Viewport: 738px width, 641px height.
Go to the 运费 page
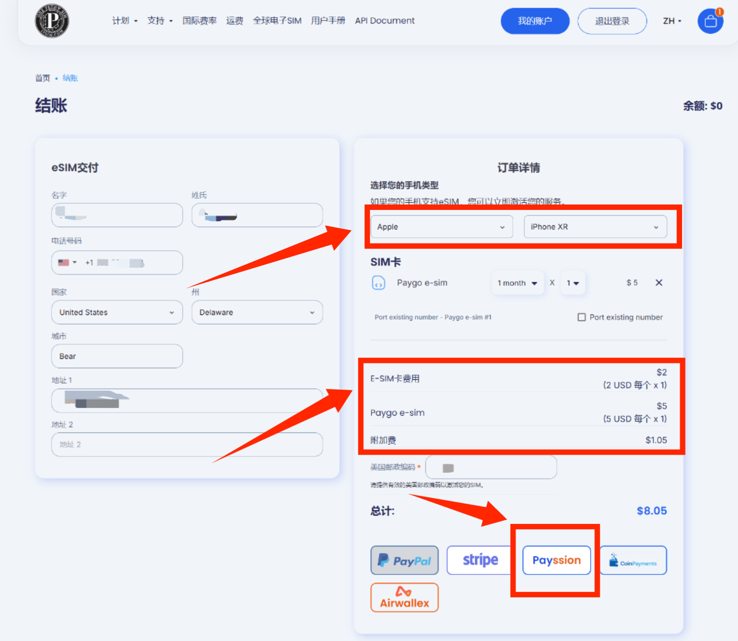234,21
